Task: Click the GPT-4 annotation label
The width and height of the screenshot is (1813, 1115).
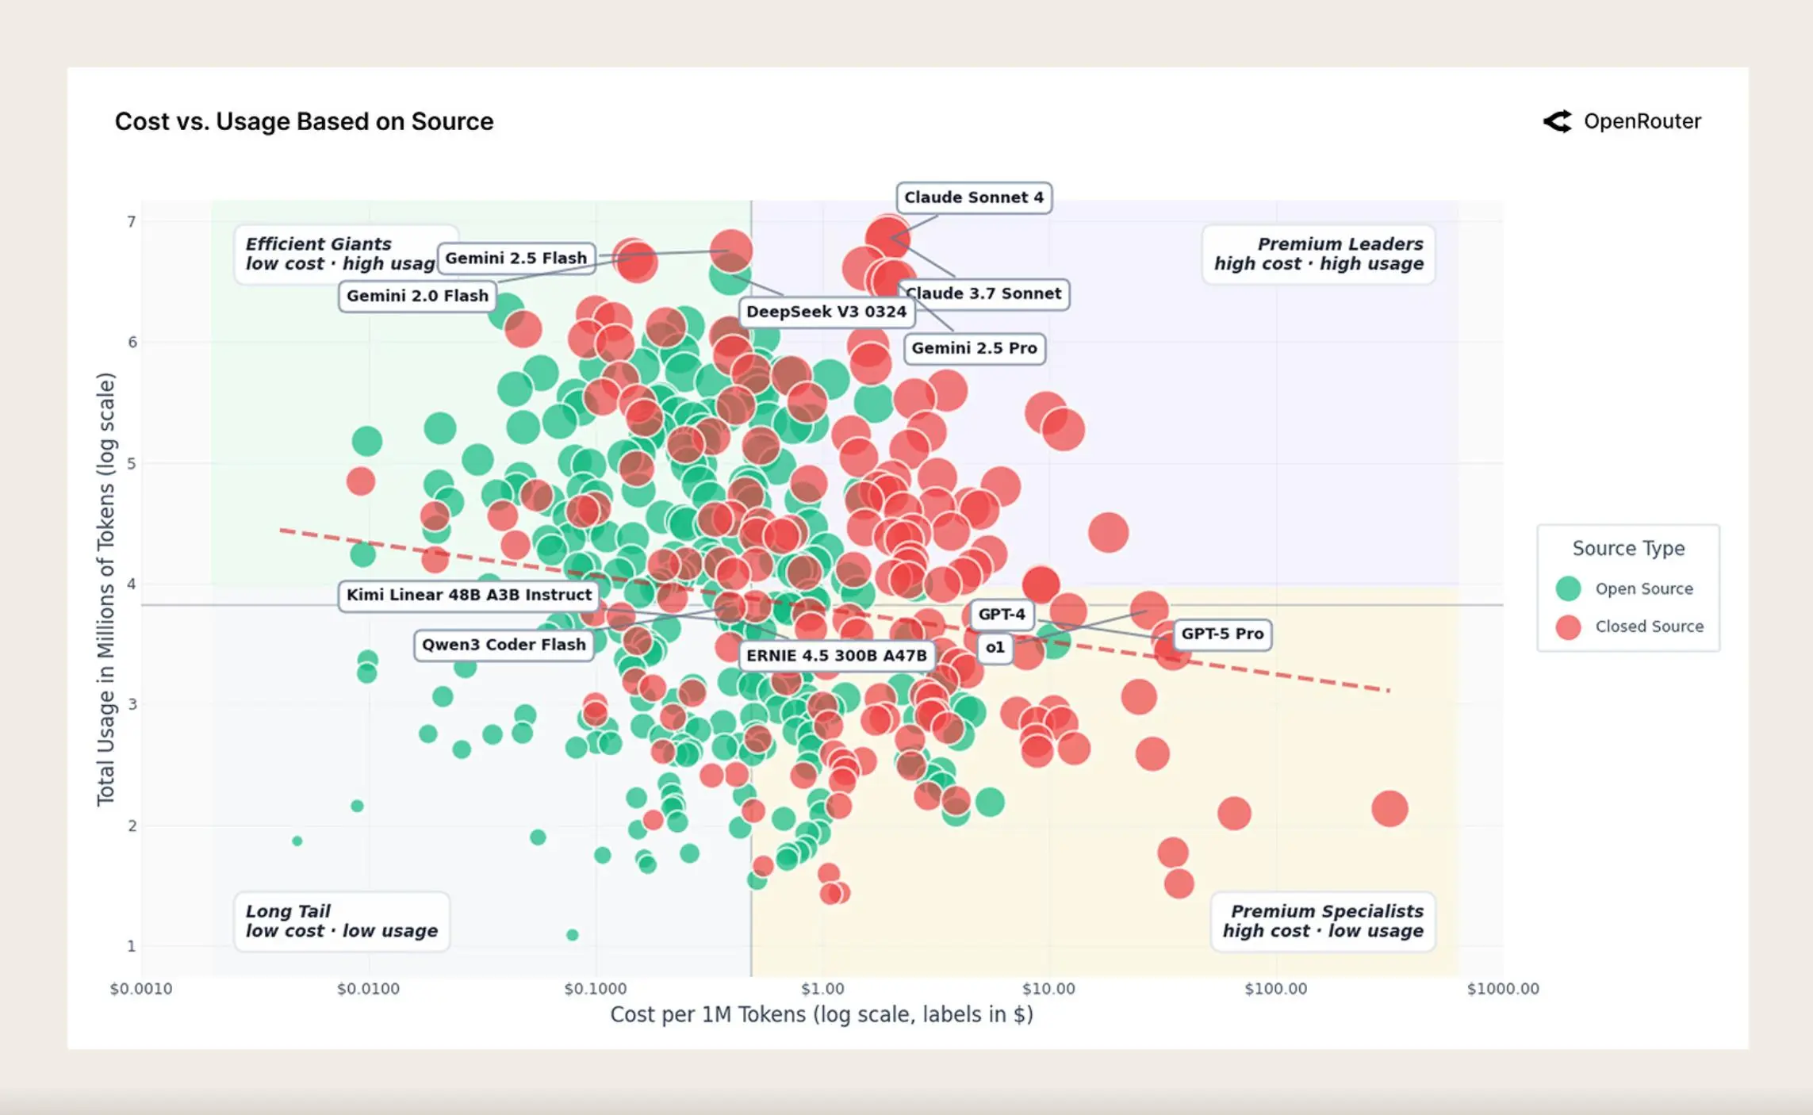Action: point(1002,615)
